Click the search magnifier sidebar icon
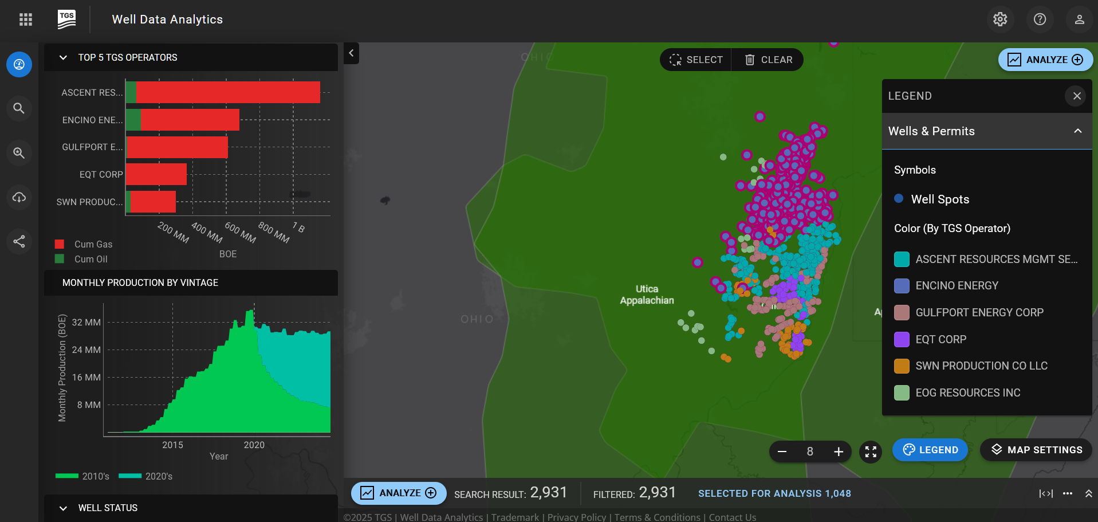The width and height of the screenshot is (1098, 522). point(19,108)
